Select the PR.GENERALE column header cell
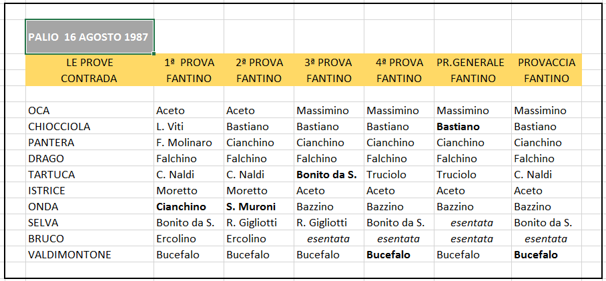Image resolution: width=606 pixels, height=281 pixels. (x=473, y=62)
